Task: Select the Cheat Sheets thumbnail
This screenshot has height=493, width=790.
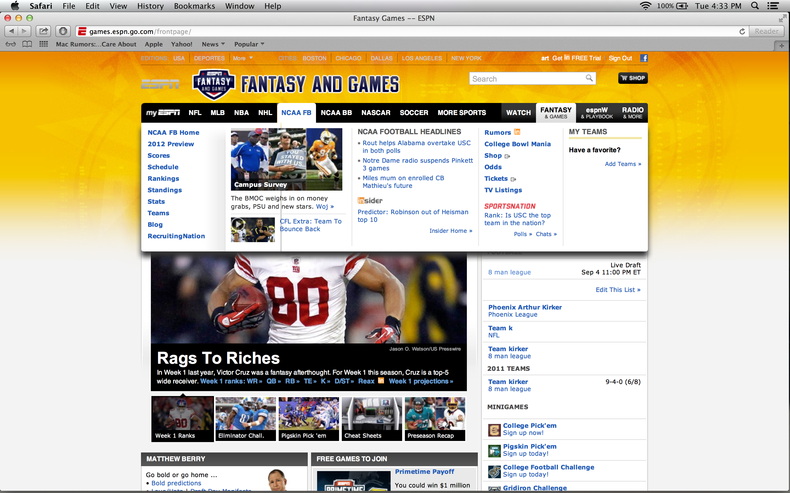Action: click(x=372, y=419)
